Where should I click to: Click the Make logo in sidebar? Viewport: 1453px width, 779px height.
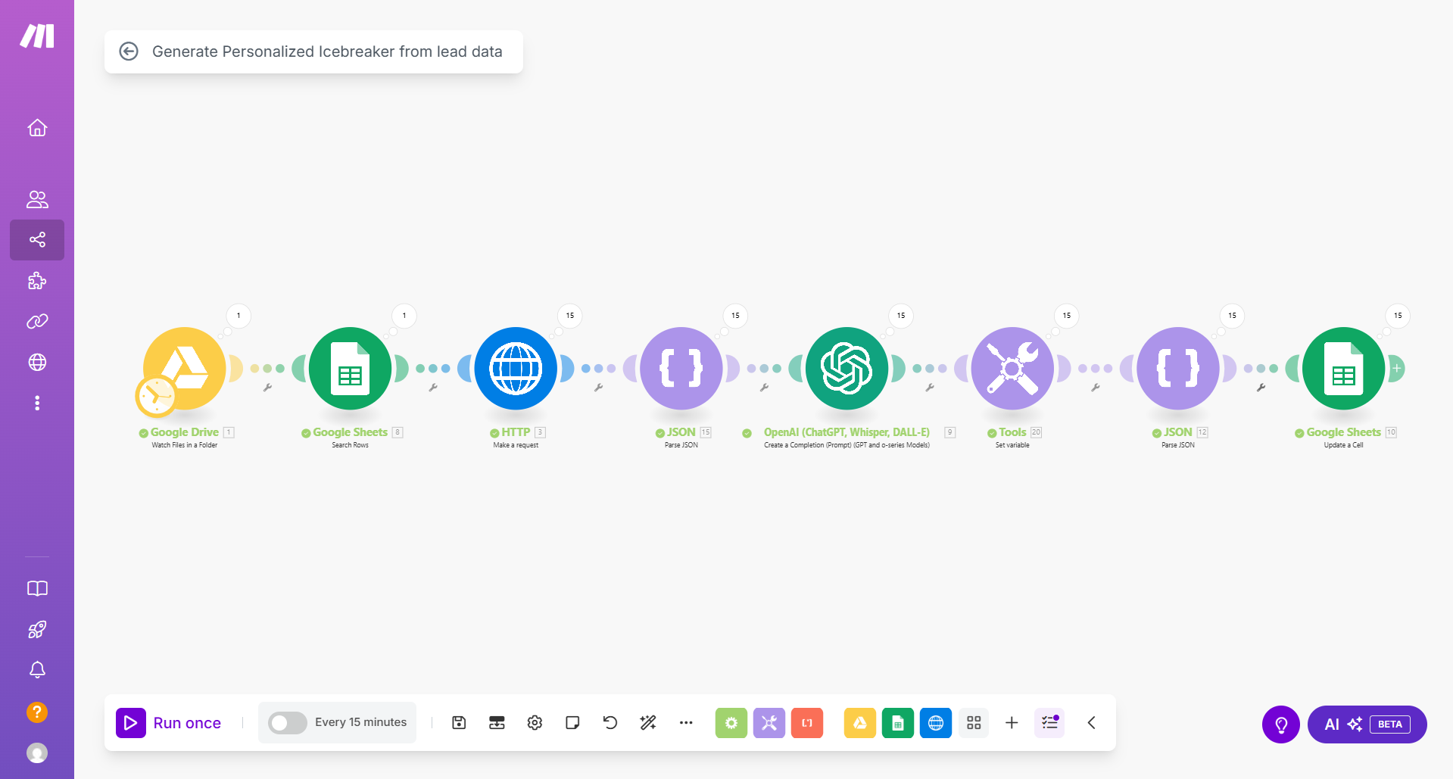click(37, 36)
